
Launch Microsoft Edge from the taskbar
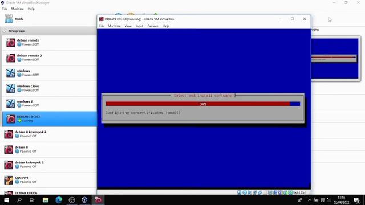[59, 200]
